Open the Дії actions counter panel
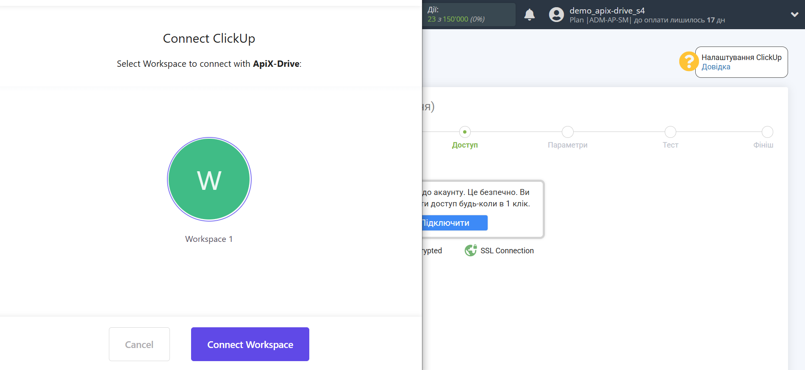 469,14
